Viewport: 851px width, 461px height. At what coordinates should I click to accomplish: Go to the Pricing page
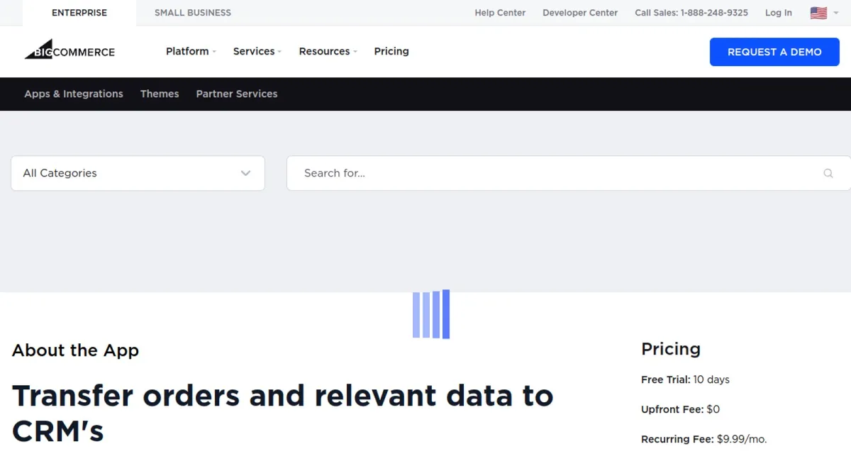[391, 51]
